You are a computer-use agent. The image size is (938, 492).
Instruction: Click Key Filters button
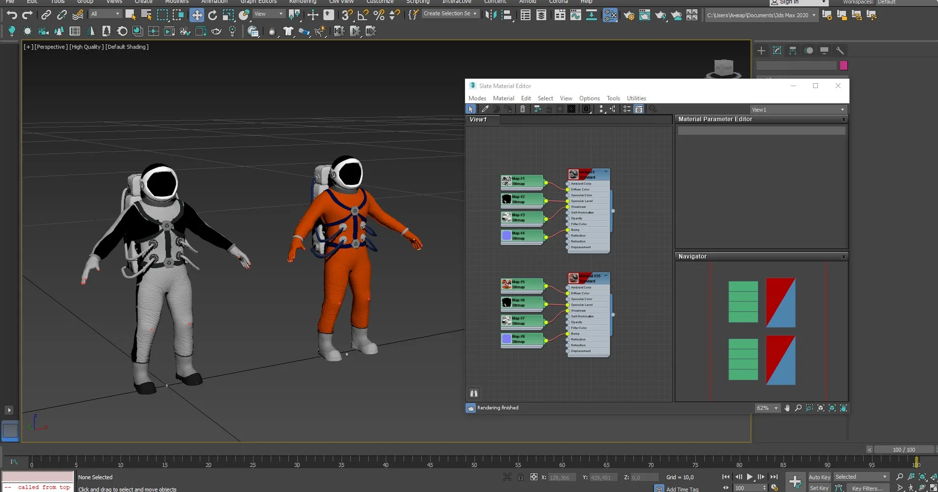tap(868, 488)
